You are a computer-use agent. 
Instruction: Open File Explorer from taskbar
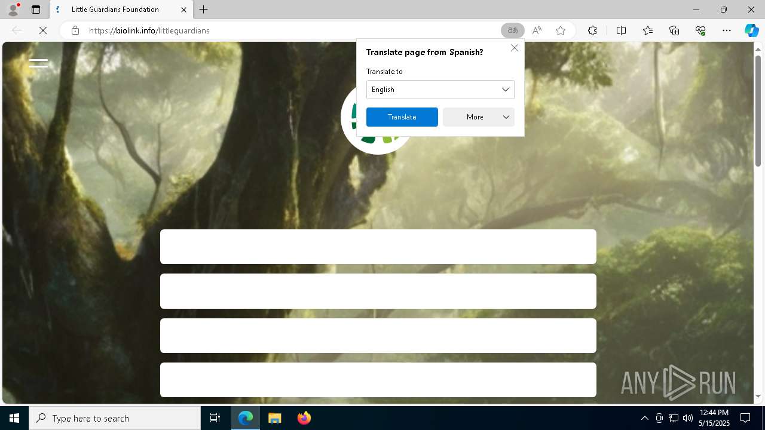pyautogui.click(x=274, y=418)
